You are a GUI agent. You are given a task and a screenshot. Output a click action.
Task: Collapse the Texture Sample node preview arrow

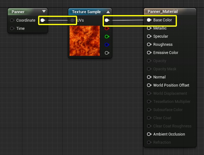point(108,12)
